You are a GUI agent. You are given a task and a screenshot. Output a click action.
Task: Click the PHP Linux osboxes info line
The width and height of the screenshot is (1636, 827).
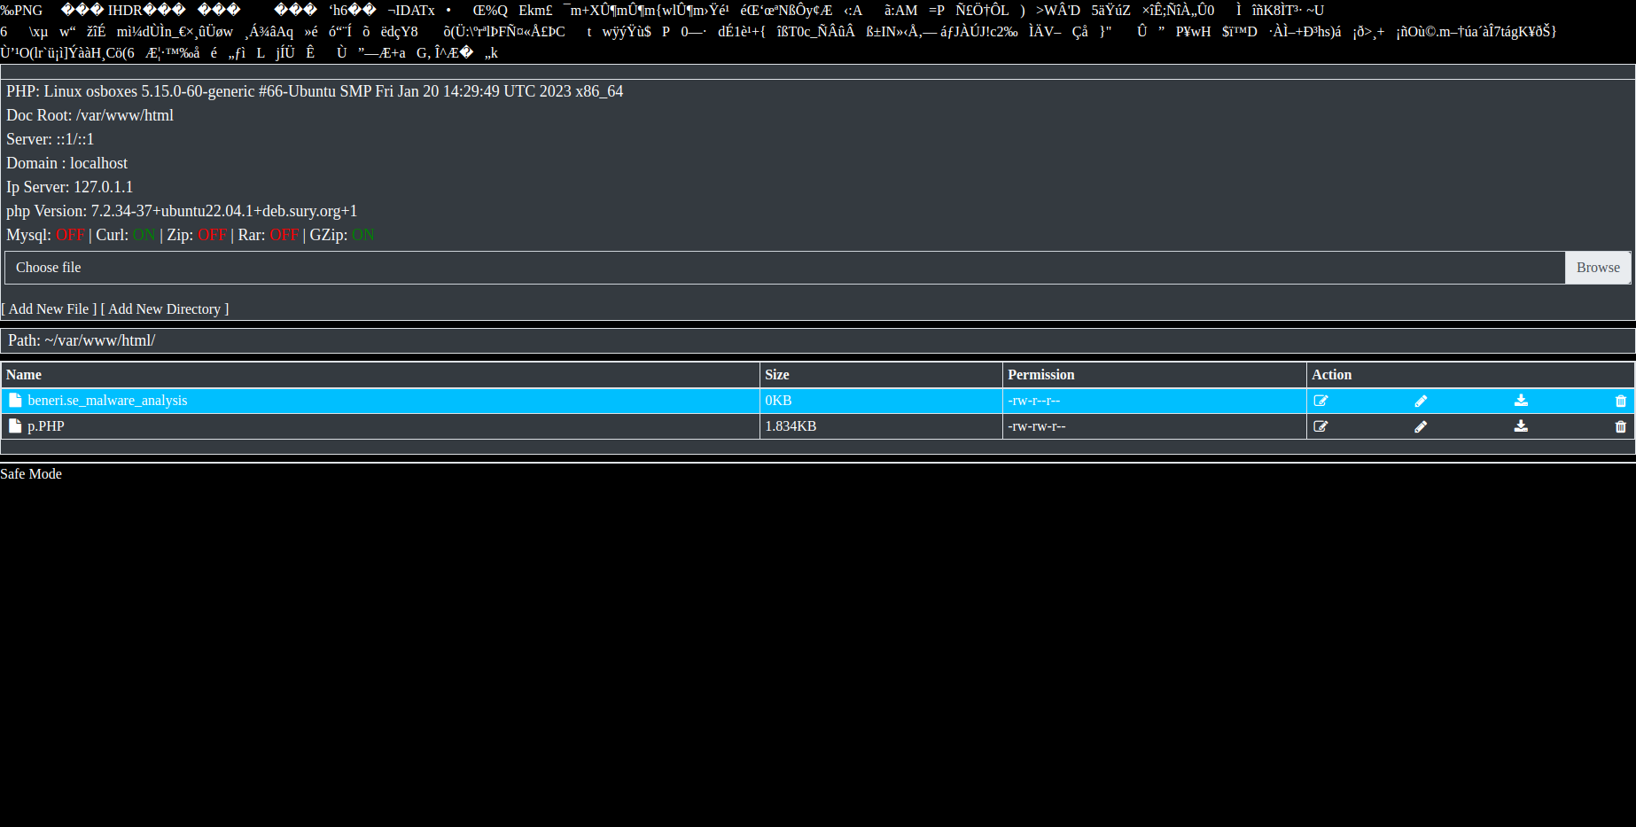point(315,91)
